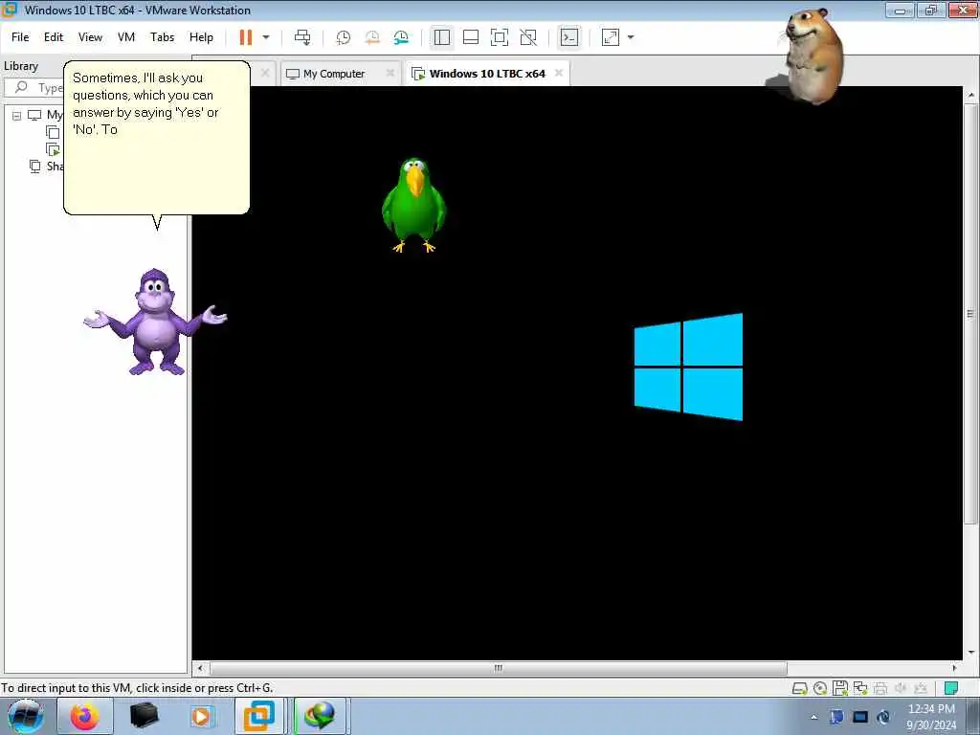
Task: Revert VM to the previous snapshot
Action: point(372,37)
